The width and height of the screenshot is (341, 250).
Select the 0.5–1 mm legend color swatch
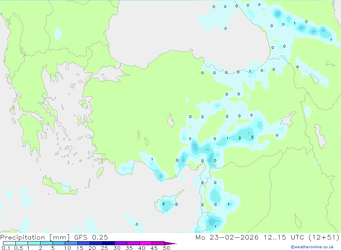point(22,243)
